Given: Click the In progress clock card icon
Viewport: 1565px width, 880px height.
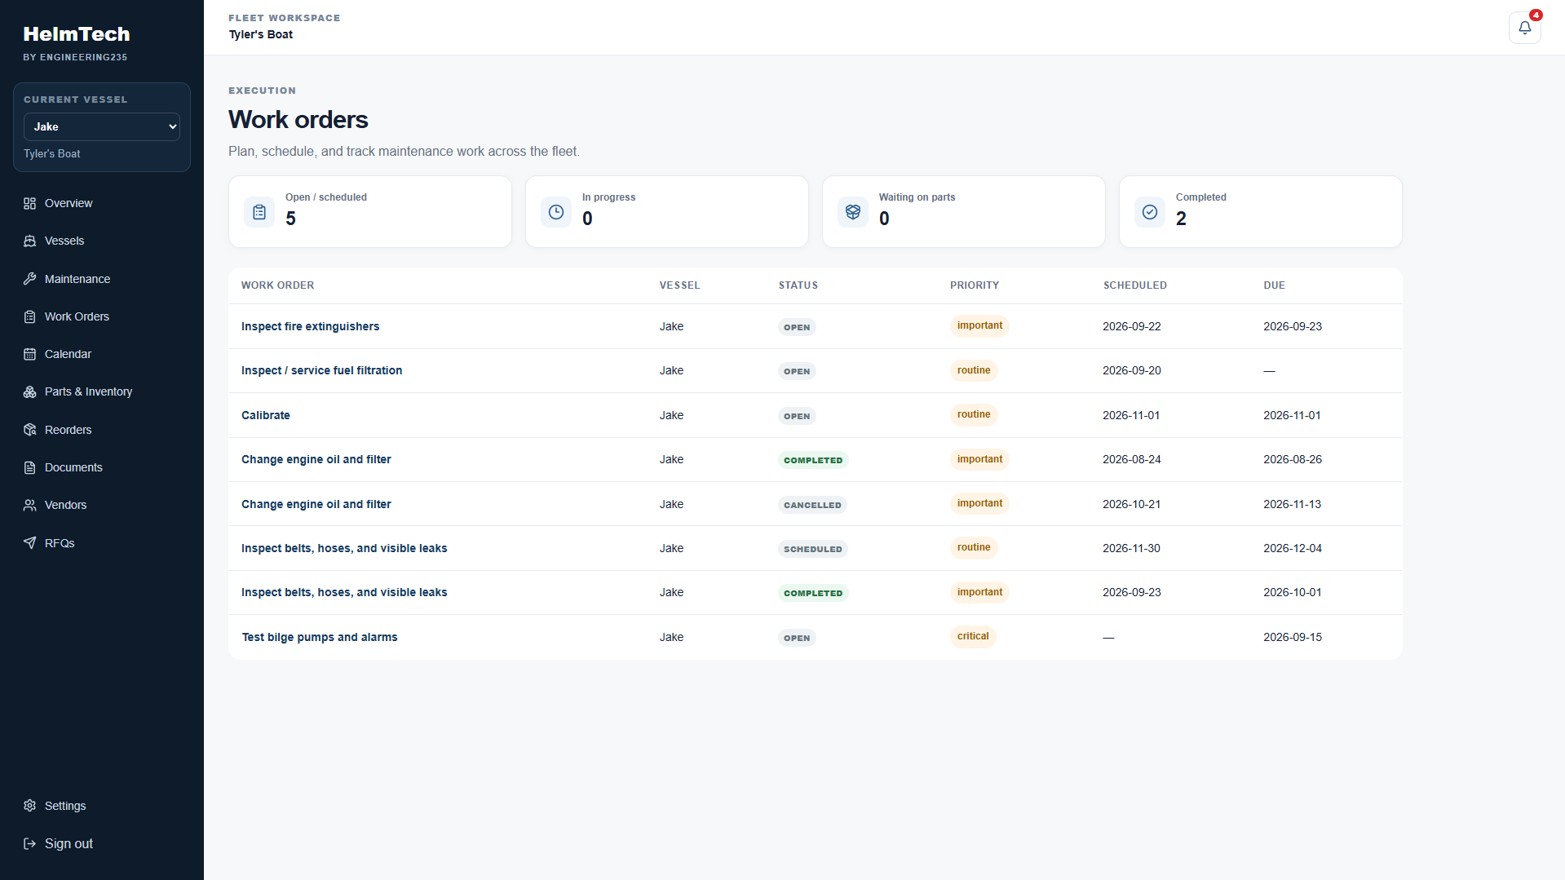Looking at the screenshot, I should click(x=556, y=212).
